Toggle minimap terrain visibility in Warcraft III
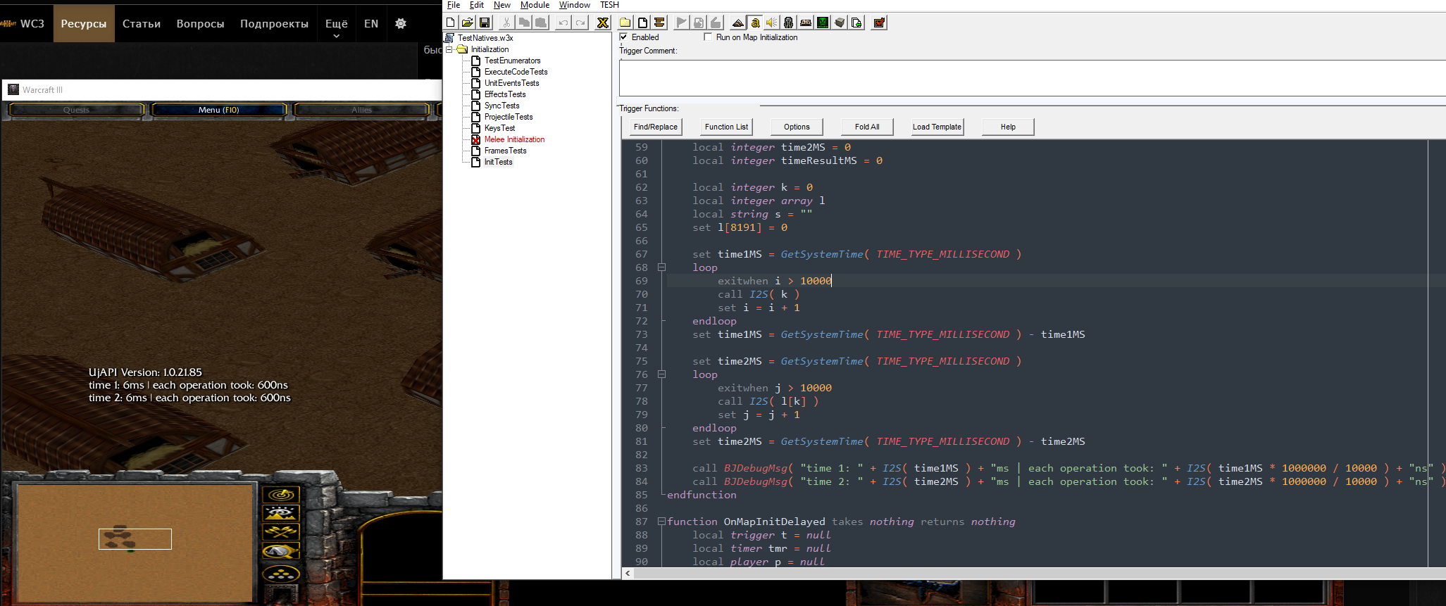Viewport: 1446px width, 606px height. (x=281, y=513)
